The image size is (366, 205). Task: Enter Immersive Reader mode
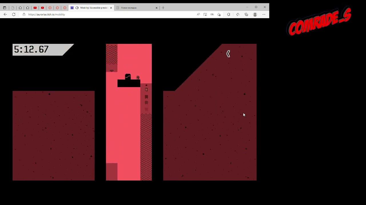(205, 14)
